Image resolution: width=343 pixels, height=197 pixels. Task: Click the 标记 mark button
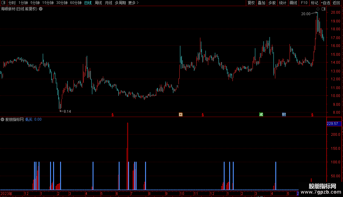tap(314, 3)
